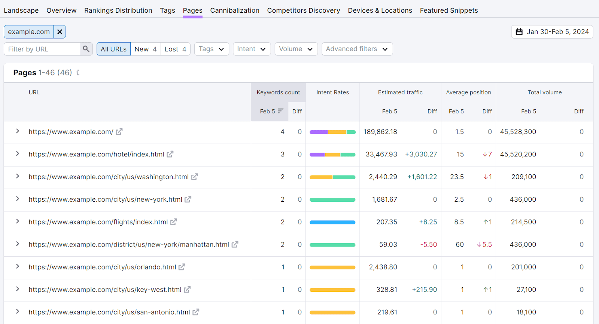Open external link icon for san-antonio.html
599x324 pixels.
196,312
